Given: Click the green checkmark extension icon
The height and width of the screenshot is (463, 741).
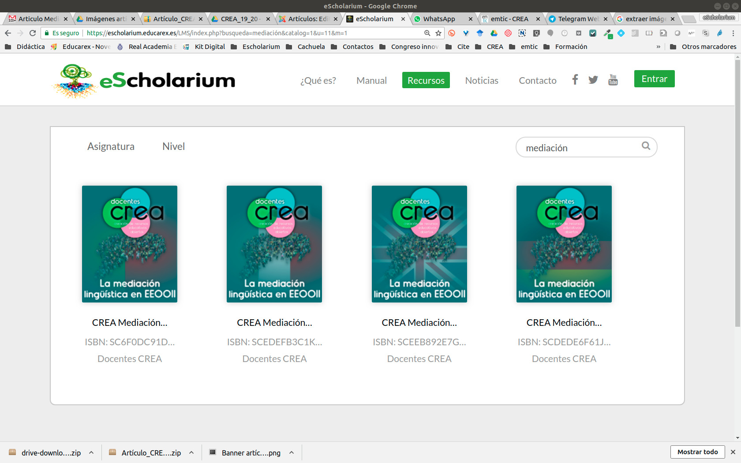Looking at the screenshot, I should click(593, 33).
